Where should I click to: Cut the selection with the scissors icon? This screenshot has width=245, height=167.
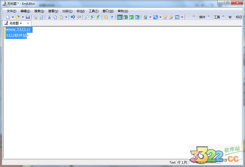(49, 17)
